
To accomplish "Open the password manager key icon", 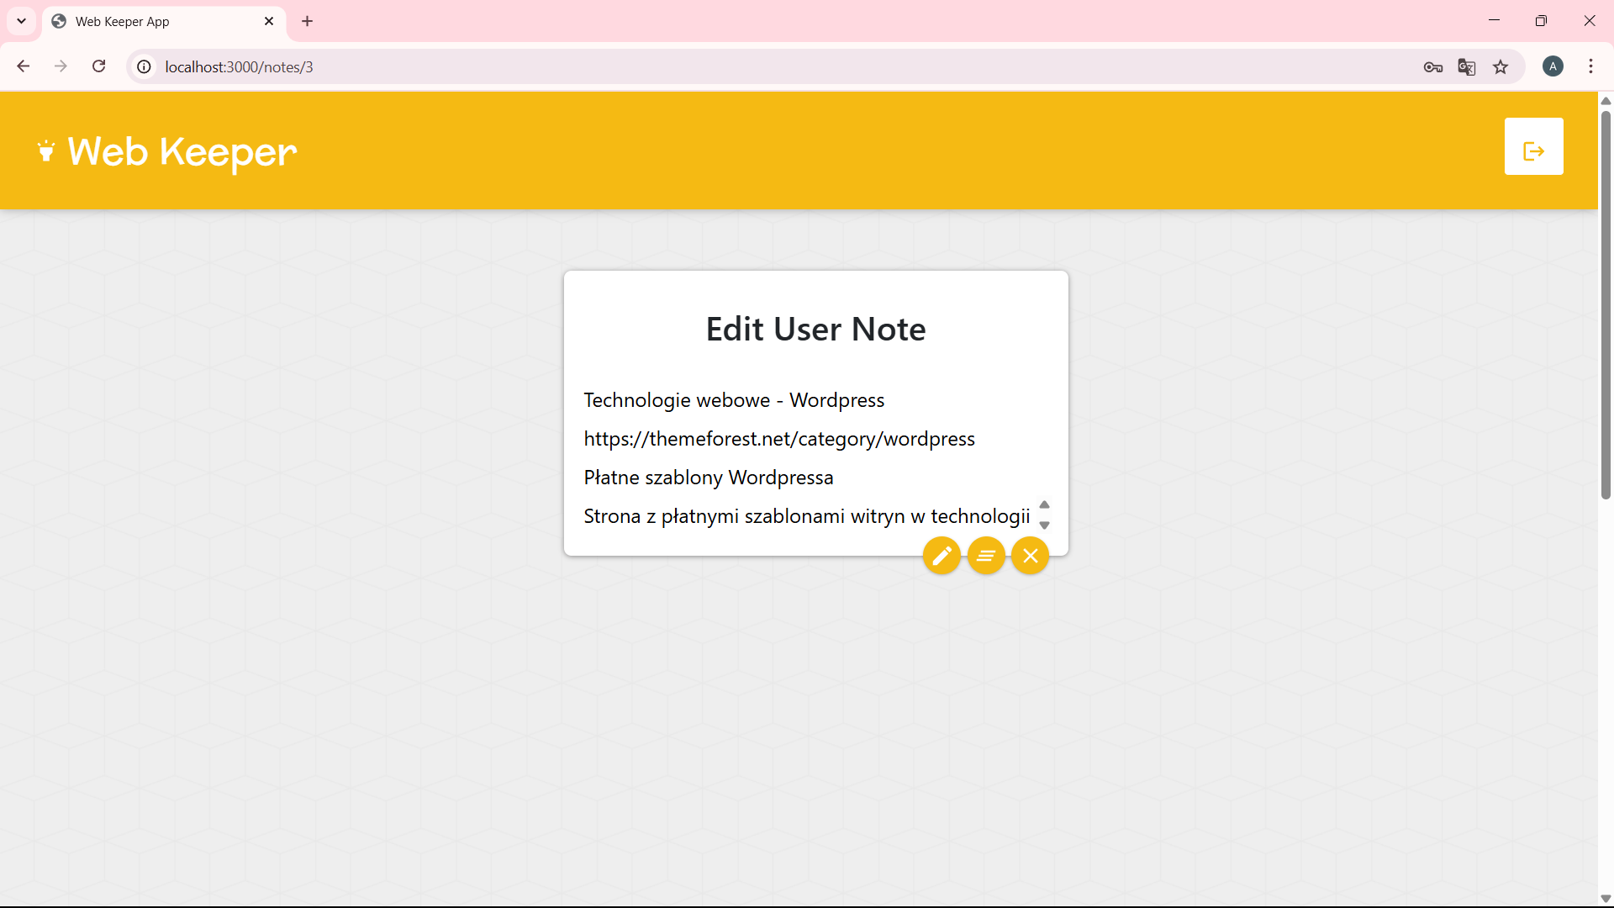I will 1432,67.
